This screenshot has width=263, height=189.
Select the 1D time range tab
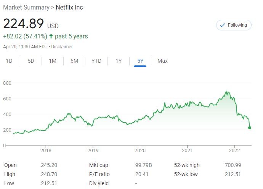(x=9, y=61)
